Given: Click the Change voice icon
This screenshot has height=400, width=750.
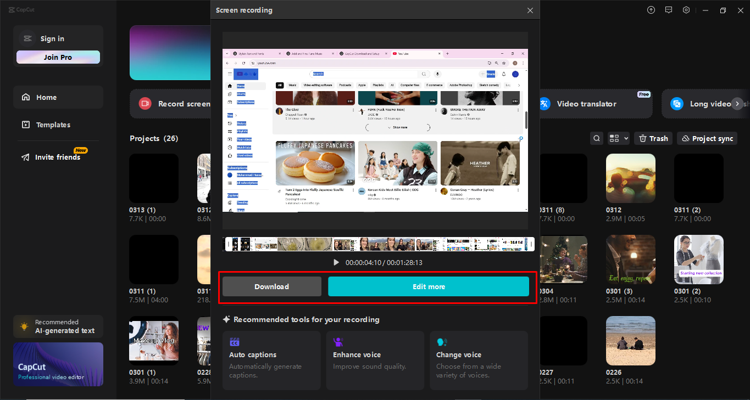Looking at the screenshot, I should (x=442, y=342).
